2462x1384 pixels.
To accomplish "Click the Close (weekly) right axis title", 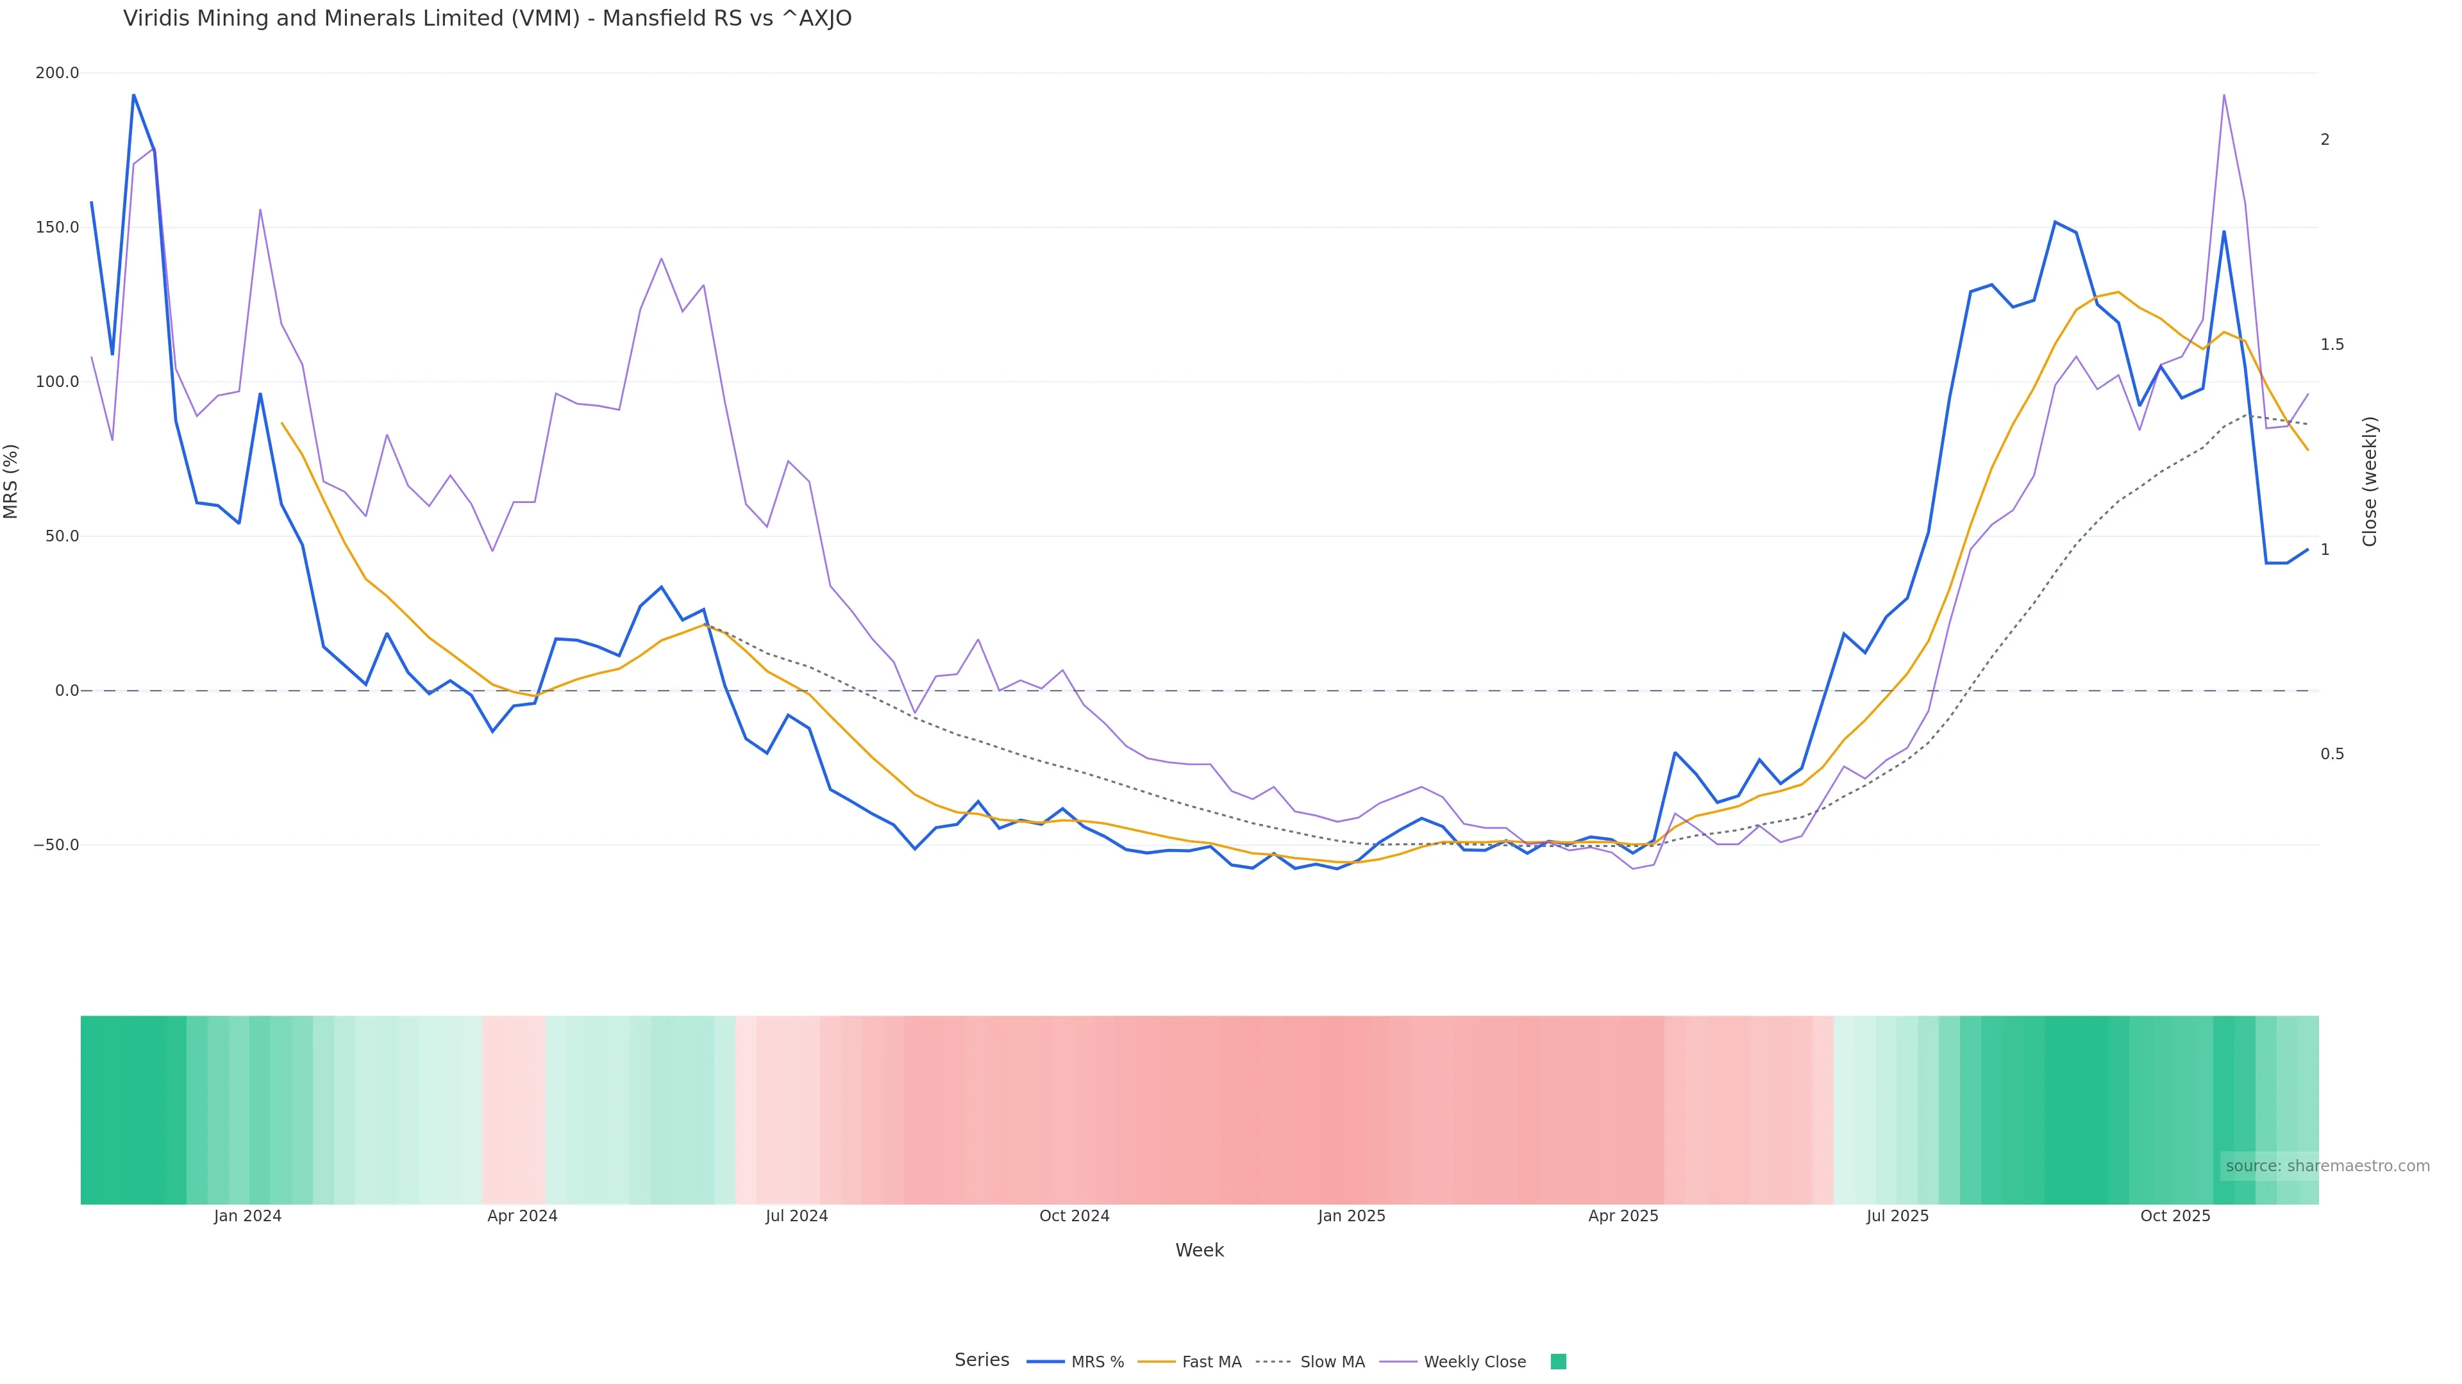I will point(2369,481).
